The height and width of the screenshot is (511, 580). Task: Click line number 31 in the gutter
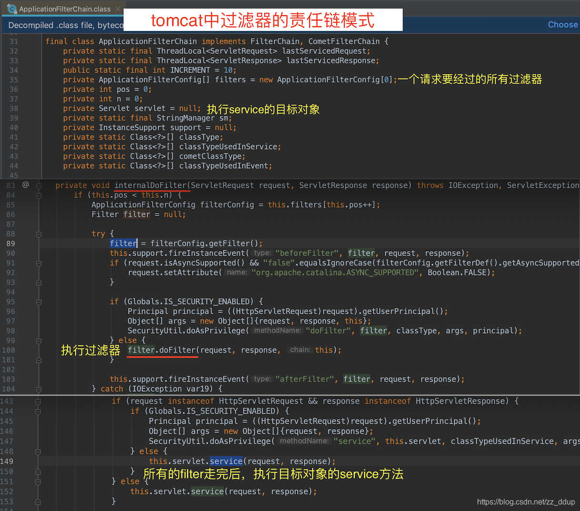point(14,41)
